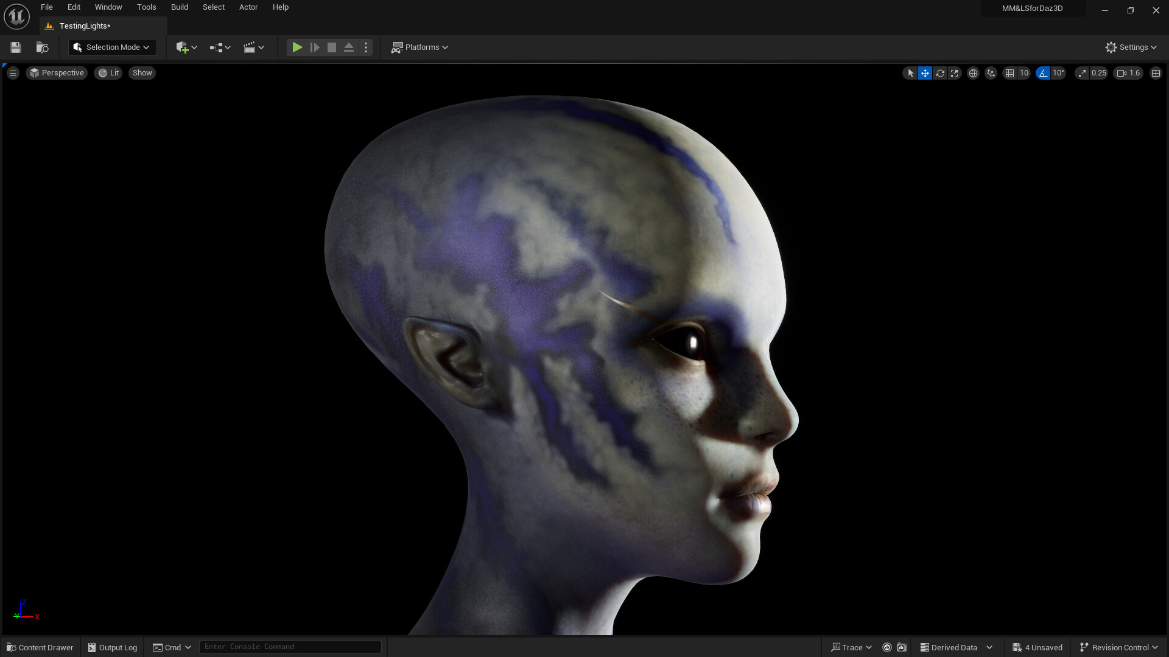Save the current level
The width and height of the screenshot is (1169, 657).
click(x=15, y=47)
